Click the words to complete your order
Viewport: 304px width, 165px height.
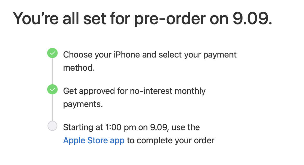(x=171, y=141)
